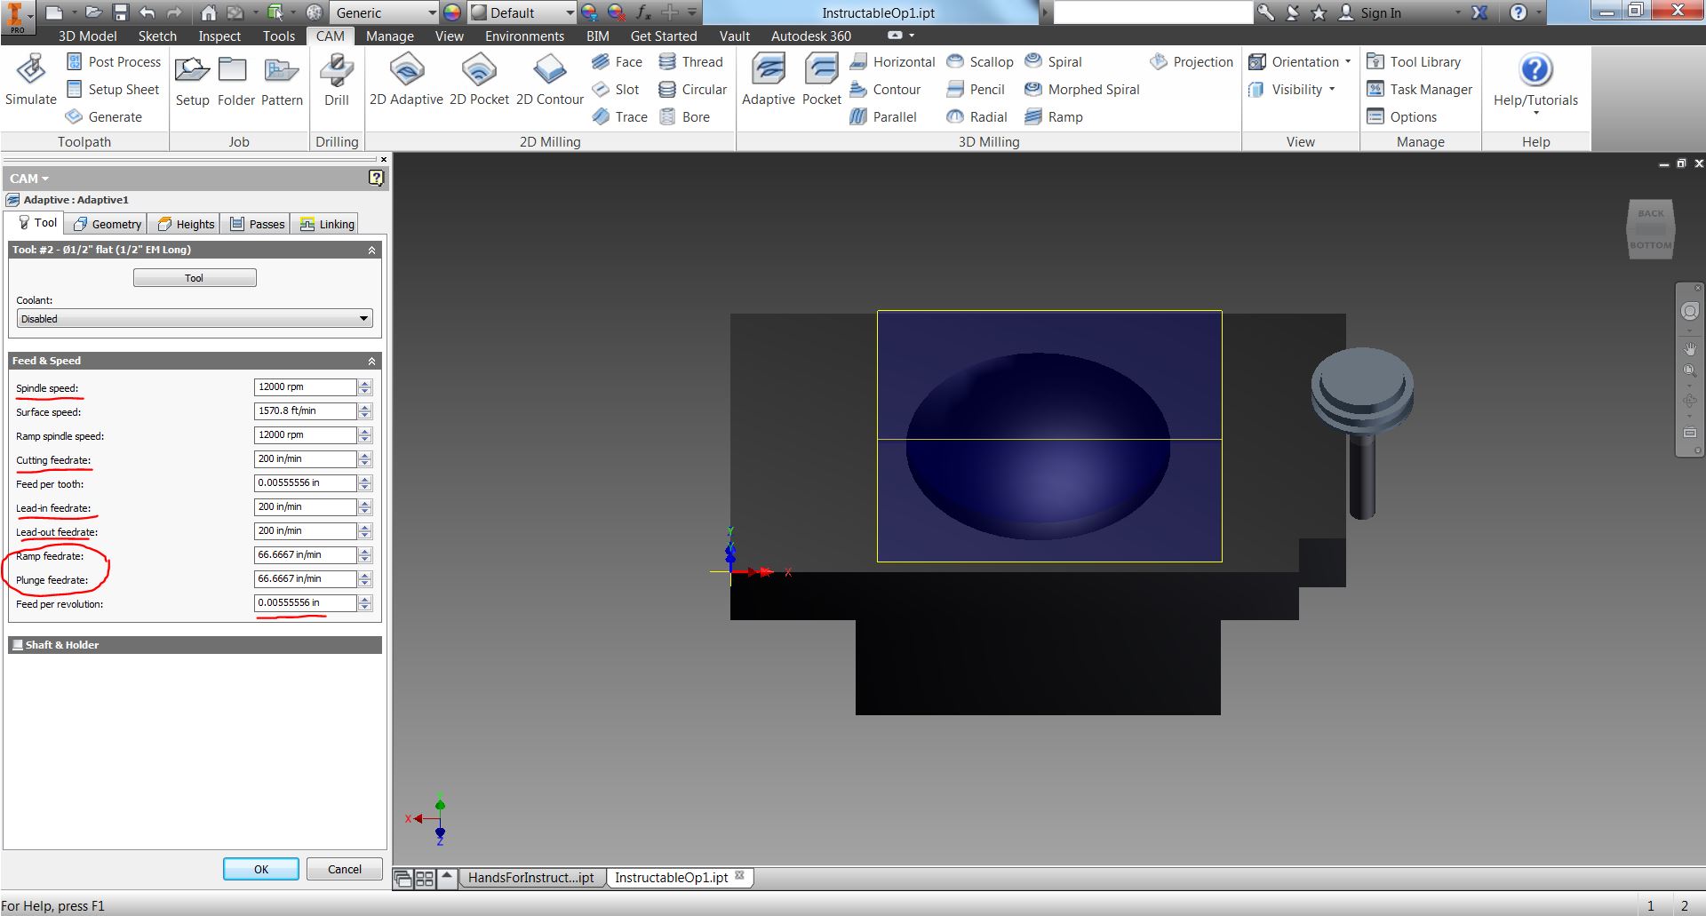Open the Sketch ribbon tab
The image size is (1706, 916).
point(157,36)
